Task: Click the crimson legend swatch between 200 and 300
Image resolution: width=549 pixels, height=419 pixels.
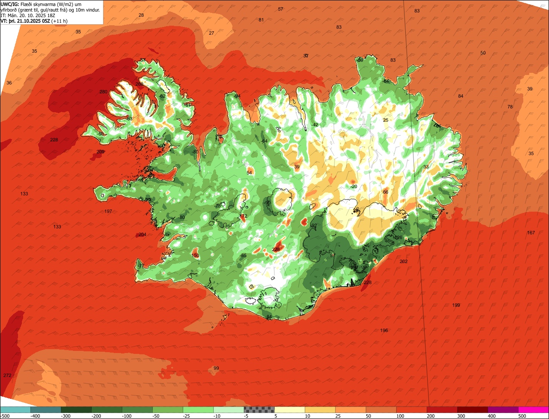Action: click(442, 410)
